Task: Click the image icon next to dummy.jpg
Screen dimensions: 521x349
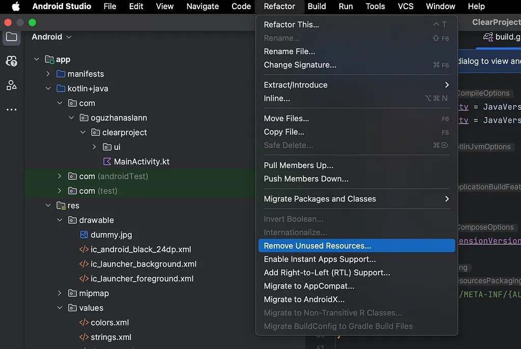Action: [84, 235]
